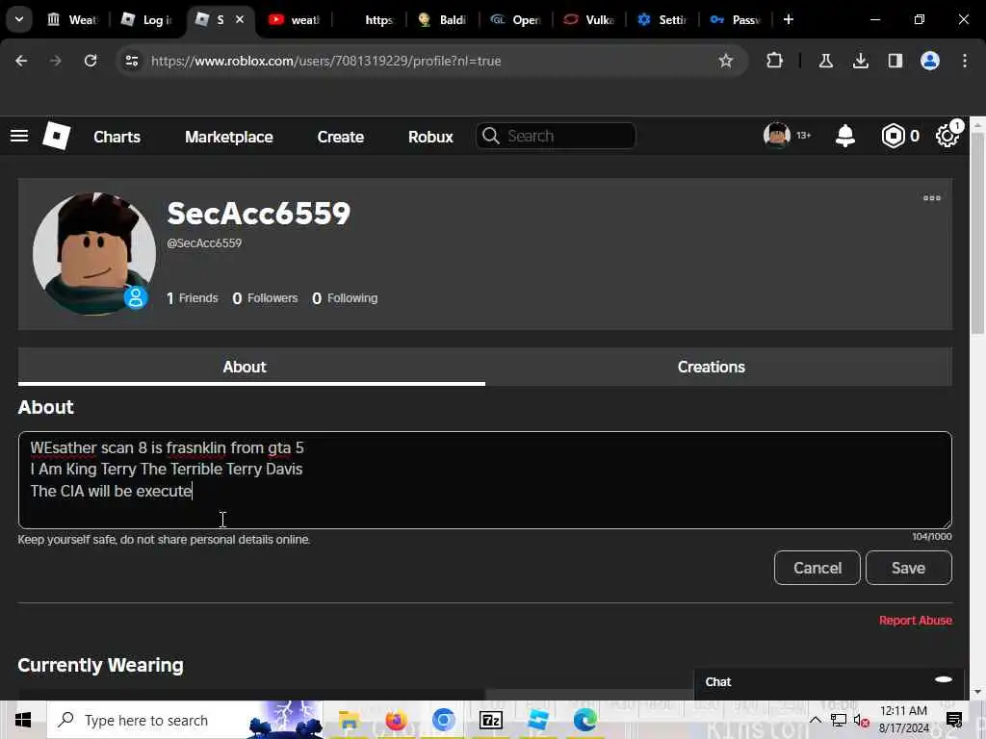986x739 pixels.
Task: Click the blue friend status badge
Action: pyautogui.click(x=135, y=297)
